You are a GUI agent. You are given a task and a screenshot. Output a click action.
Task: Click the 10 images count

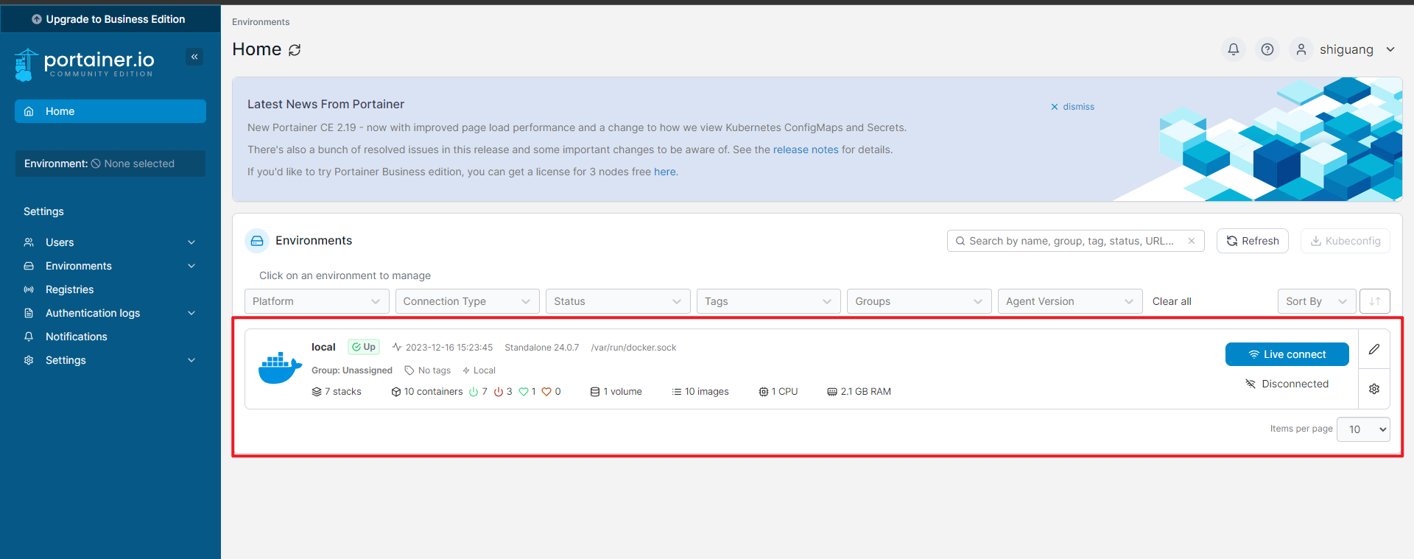point(707,392)
